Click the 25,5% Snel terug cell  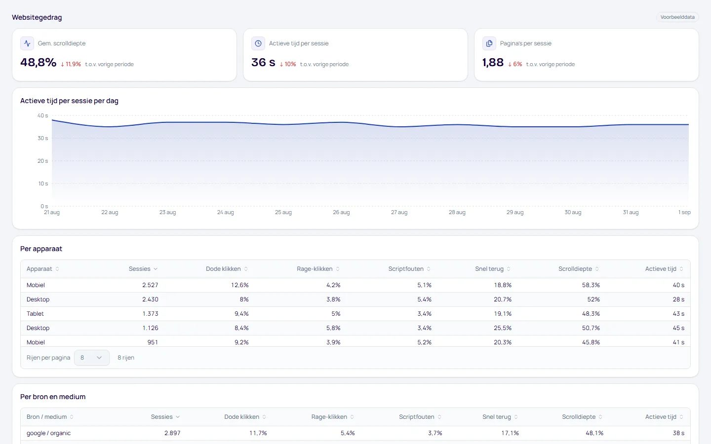[503, 328]
